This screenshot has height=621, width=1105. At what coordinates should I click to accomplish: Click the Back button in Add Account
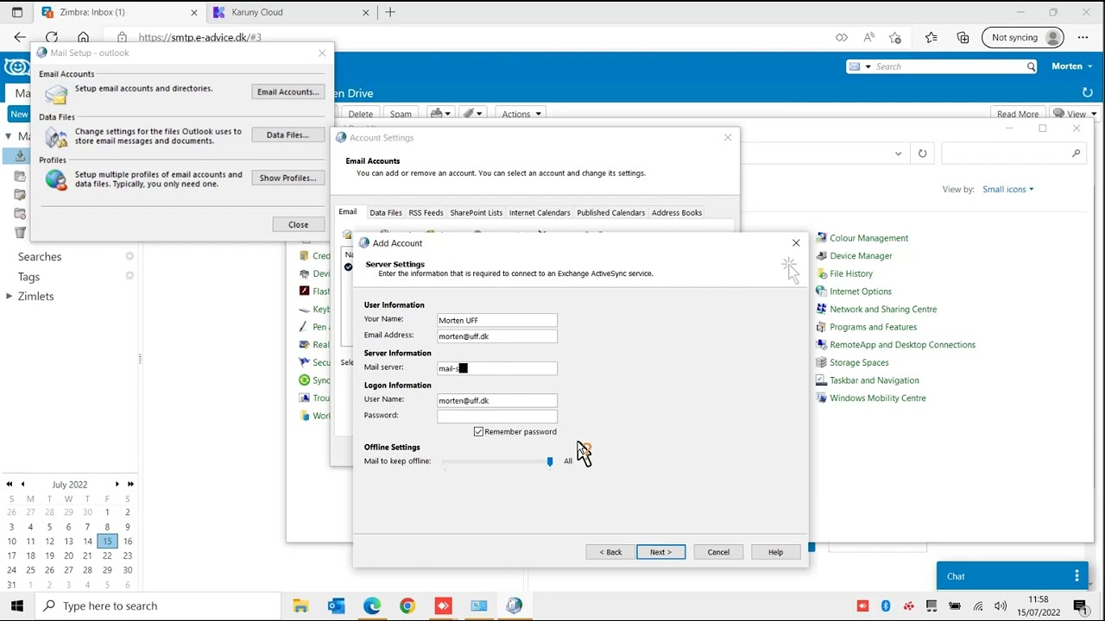(x=610, y=552)
